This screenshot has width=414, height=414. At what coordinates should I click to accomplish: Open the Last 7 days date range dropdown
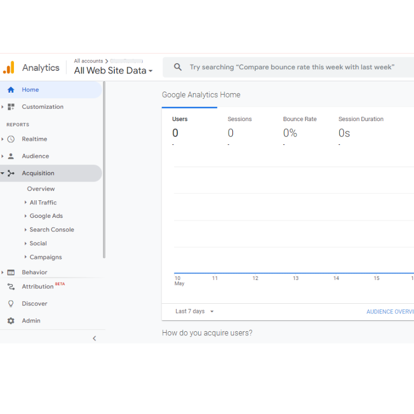pyautogui.click(x=195, y=312)
